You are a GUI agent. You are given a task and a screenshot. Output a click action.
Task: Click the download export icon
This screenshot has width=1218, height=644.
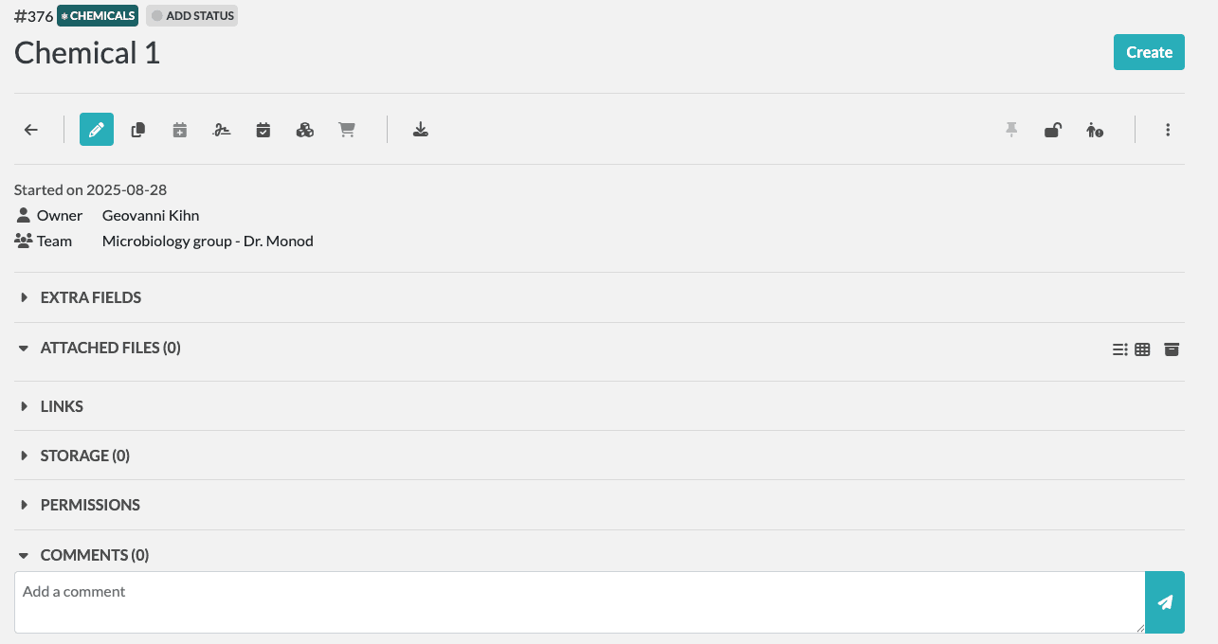pyautogui.click(x=421, y=130)
